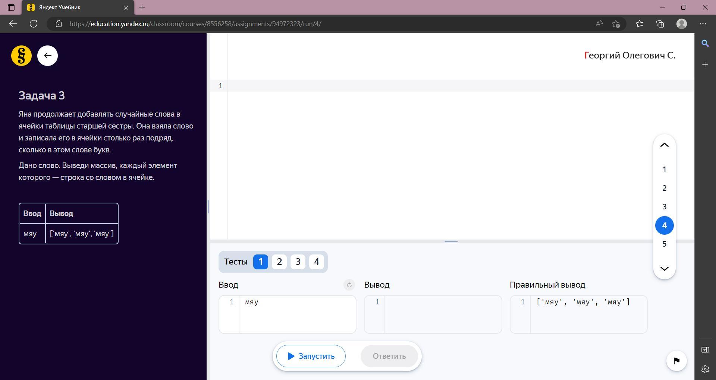Click the Правильный вывод expected output box
The image size is (716, 380).
pyautogui.click(x=578, y=314)
